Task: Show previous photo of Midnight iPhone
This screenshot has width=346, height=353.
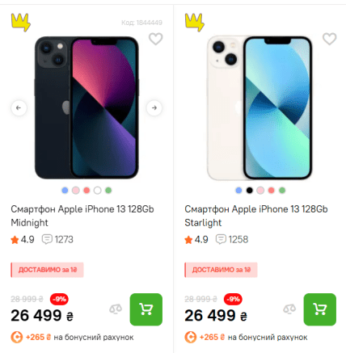Action: click(x=19, y=108)
